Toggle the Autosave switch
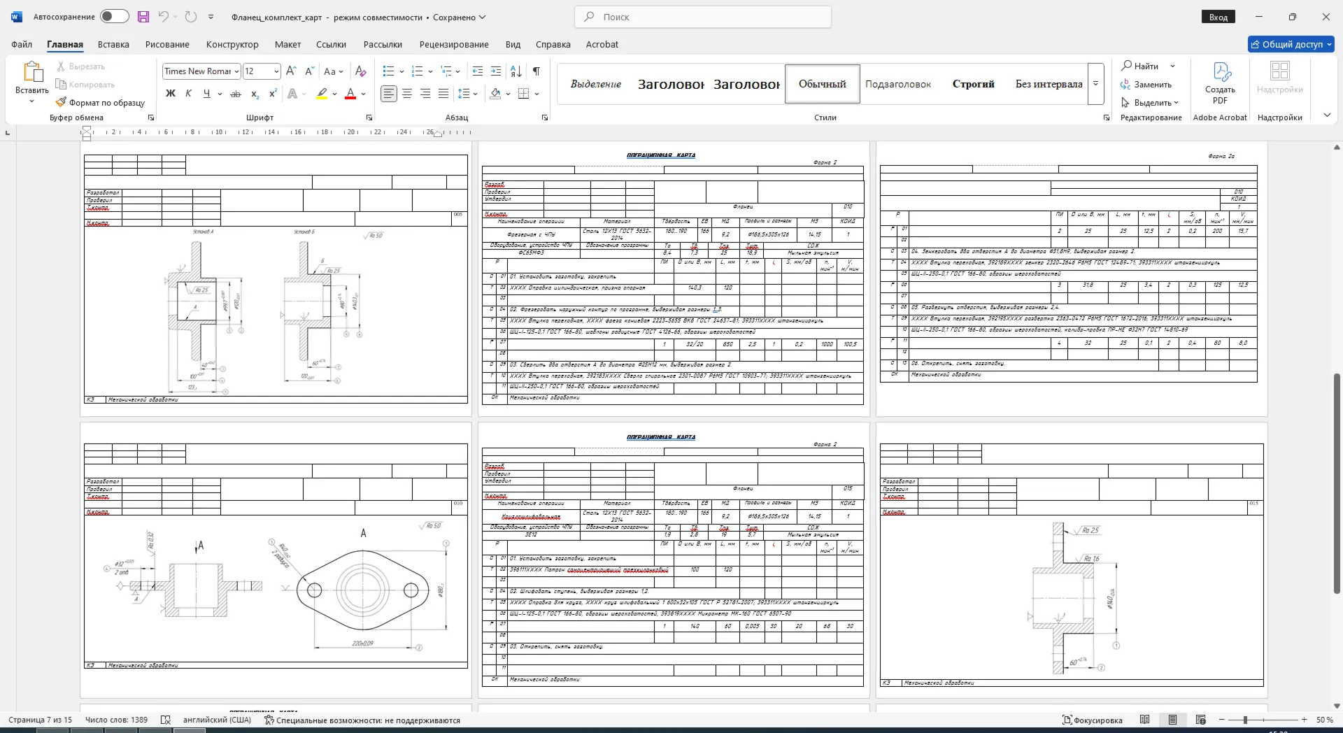The image size is (1343, 733). [x=114, y=17]
